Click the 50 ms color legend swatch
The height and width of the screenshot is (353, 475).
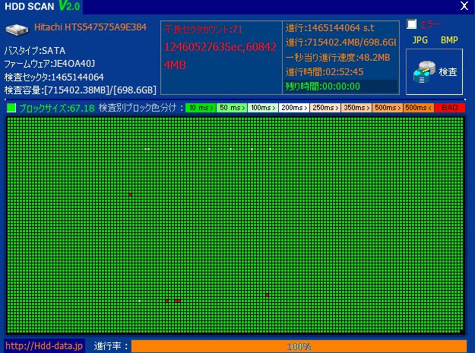232,108
